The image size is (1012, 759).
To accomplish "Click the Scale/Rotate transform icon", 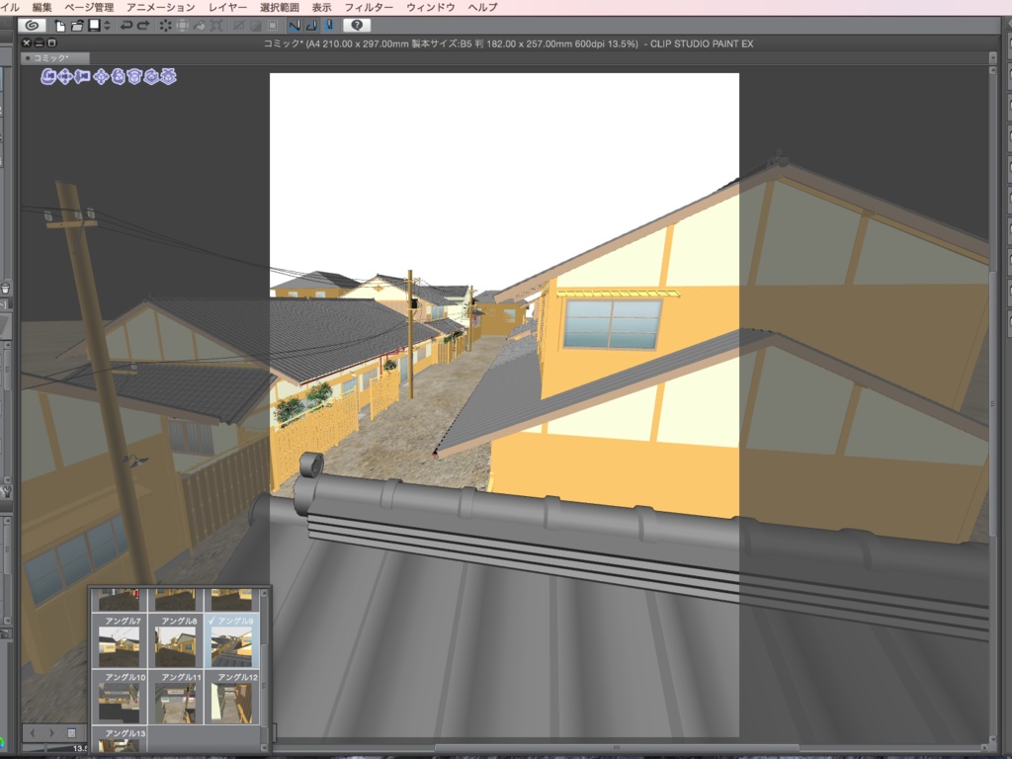I will coord(183,26).
